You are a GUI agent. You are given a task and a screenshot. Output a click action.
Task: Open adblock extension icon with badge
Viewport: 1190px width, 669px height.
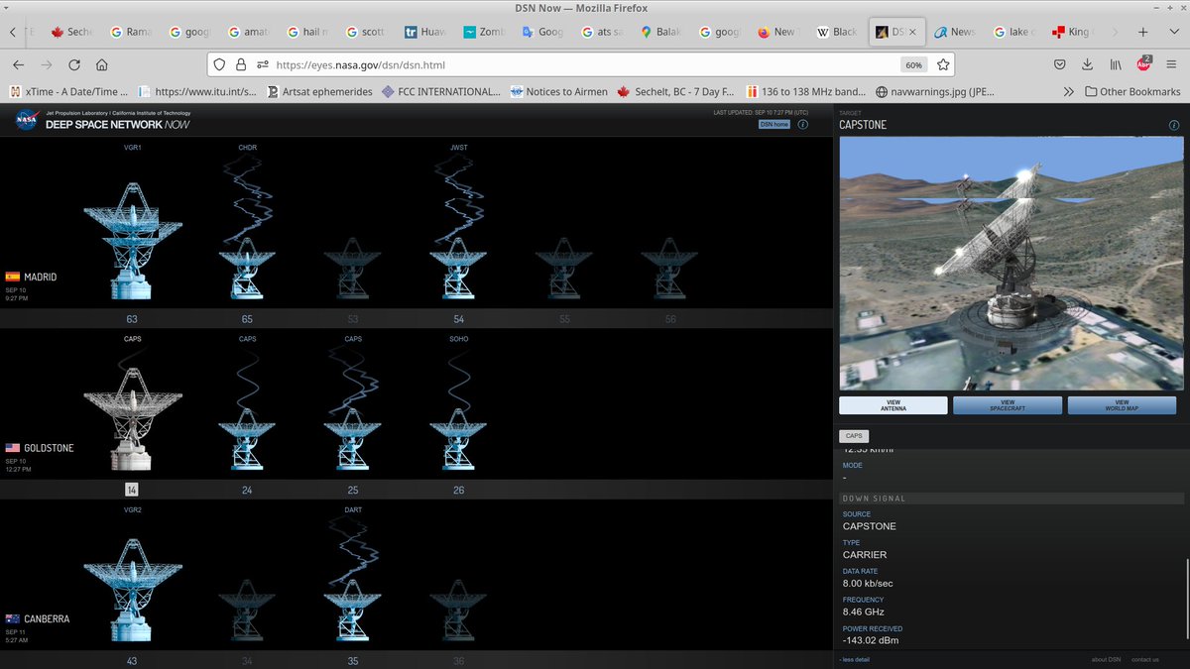(1143, 64)
